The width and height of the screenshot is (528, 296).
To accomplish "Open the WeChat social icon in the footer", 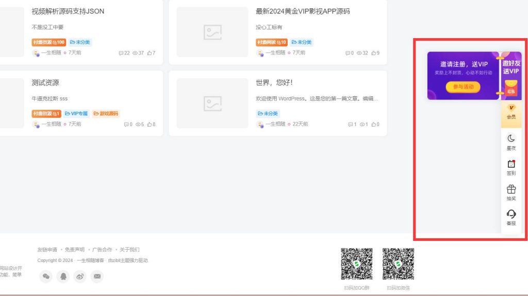I will pyautogui.click(x=46, y=276).
